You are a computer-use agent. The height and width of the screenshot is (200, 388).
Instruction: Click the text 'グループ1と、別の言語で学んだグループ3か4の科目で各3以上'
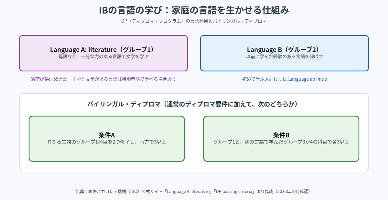pos(281,142)
